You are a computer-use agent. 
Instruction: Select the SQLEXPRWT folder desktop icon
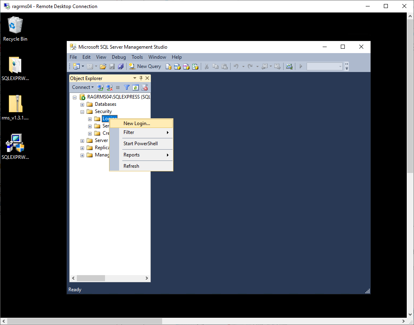[15, 69]
